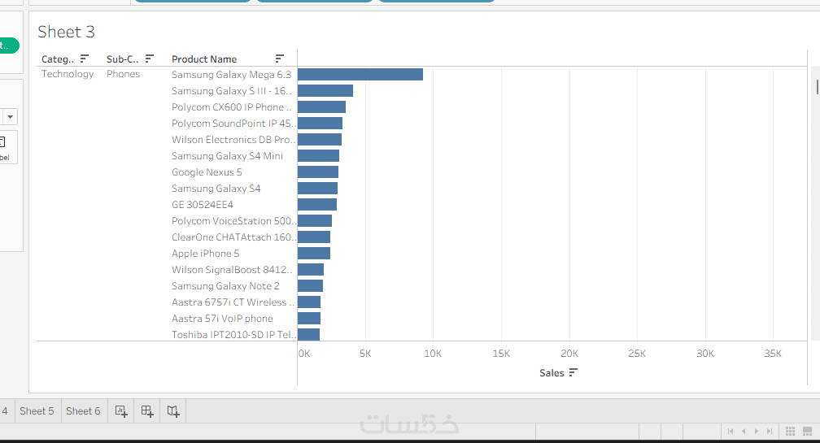Click the vertical scrollbar of the chart
The image size is (820, 443).
(817, 86)
